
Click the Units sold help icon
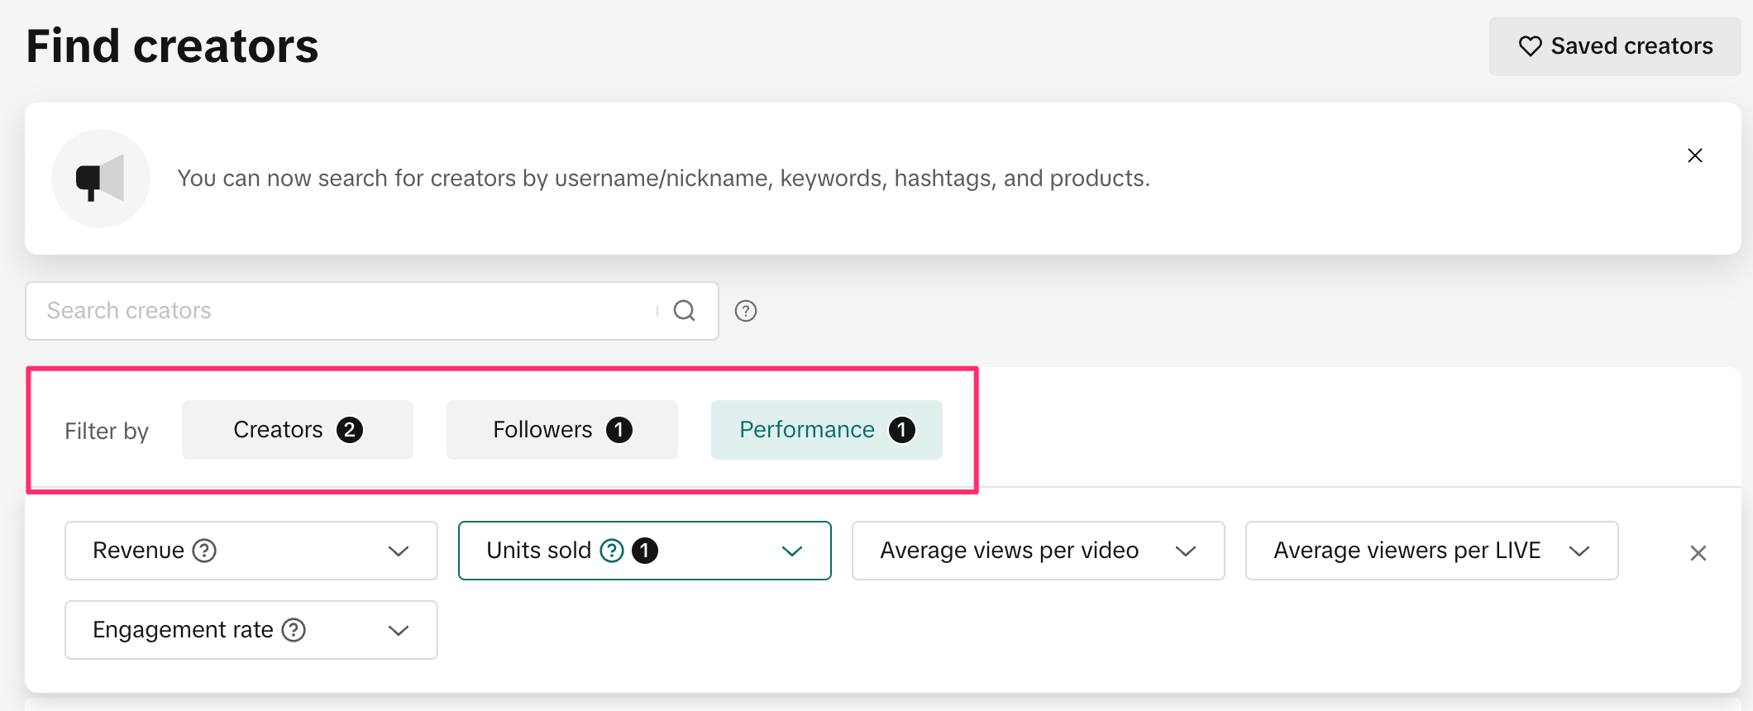coord(612,551)
